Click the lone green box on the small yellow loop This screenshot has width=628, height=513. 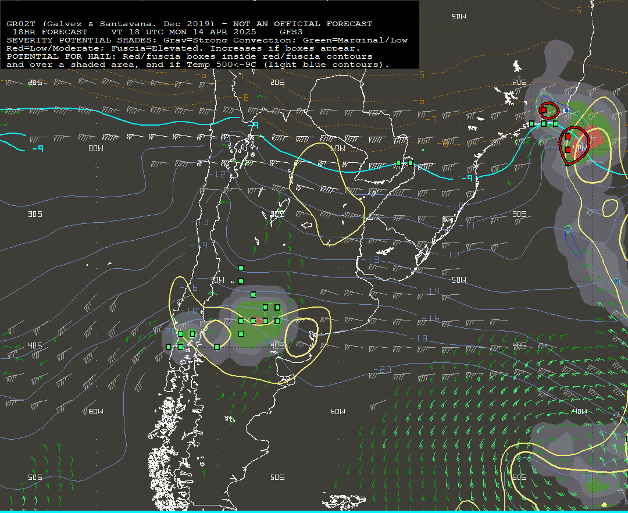(x=217, y=347)
